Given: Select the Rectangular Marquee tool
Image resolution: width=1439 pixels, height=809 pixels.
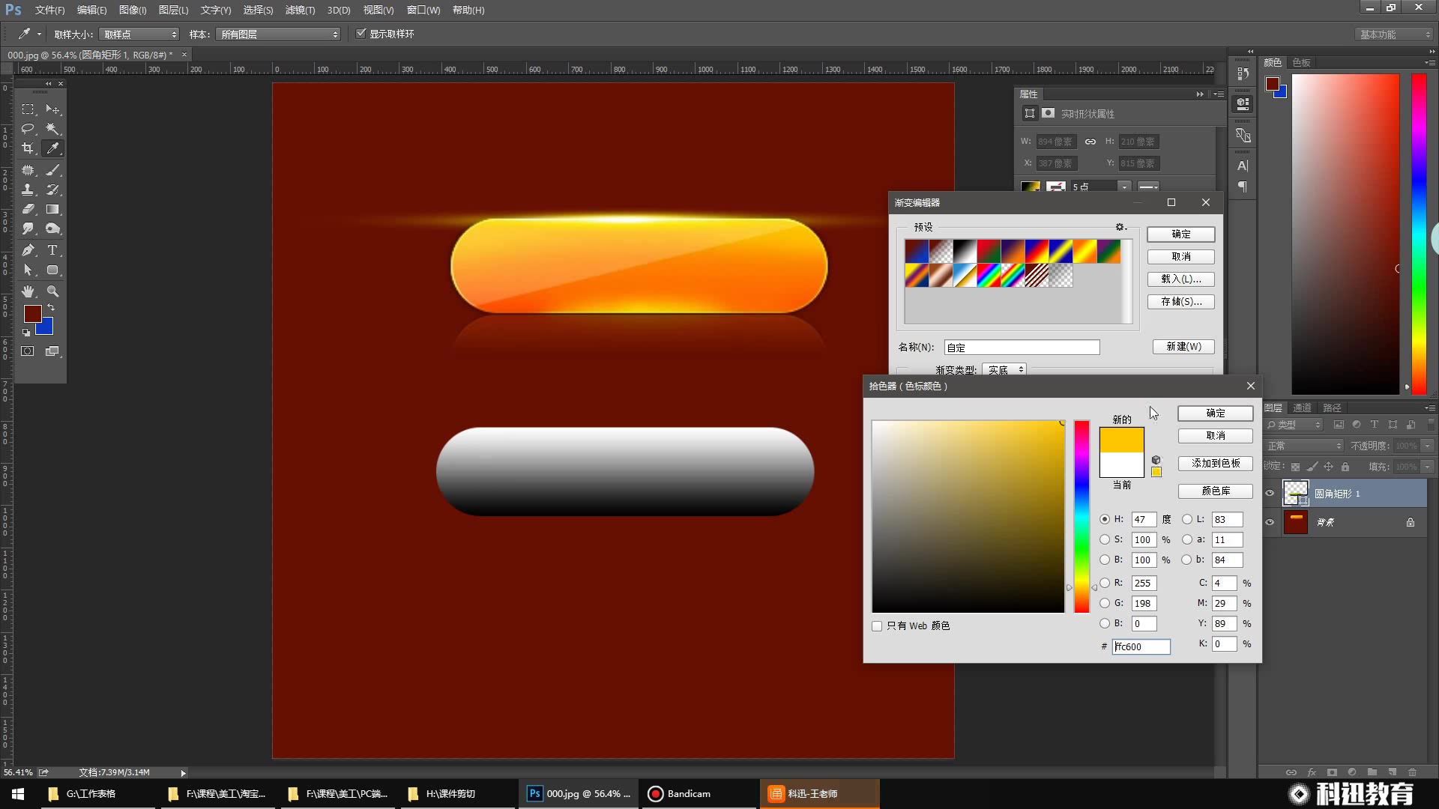Looking at the screenshot, I should (28, 109).
